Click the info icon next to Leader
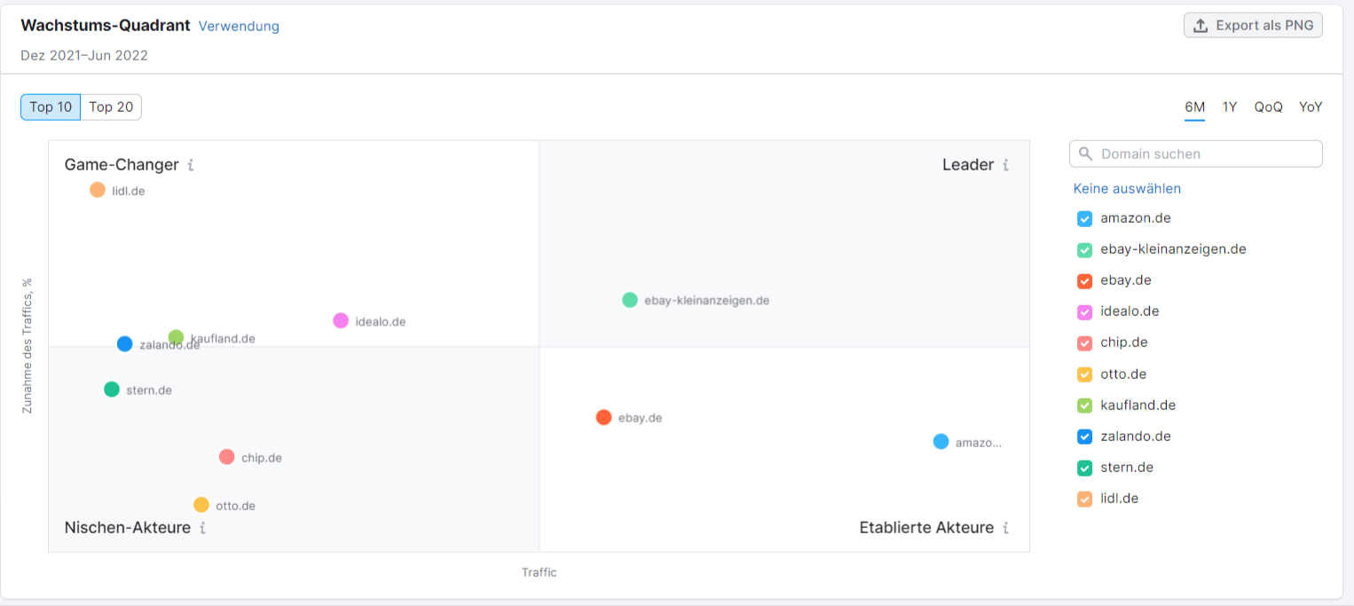 tap(1006, 165)
